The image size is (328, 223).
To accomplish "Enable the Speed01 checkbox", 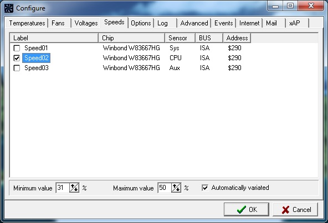I will pyautogui.click(x=17, y=48).
